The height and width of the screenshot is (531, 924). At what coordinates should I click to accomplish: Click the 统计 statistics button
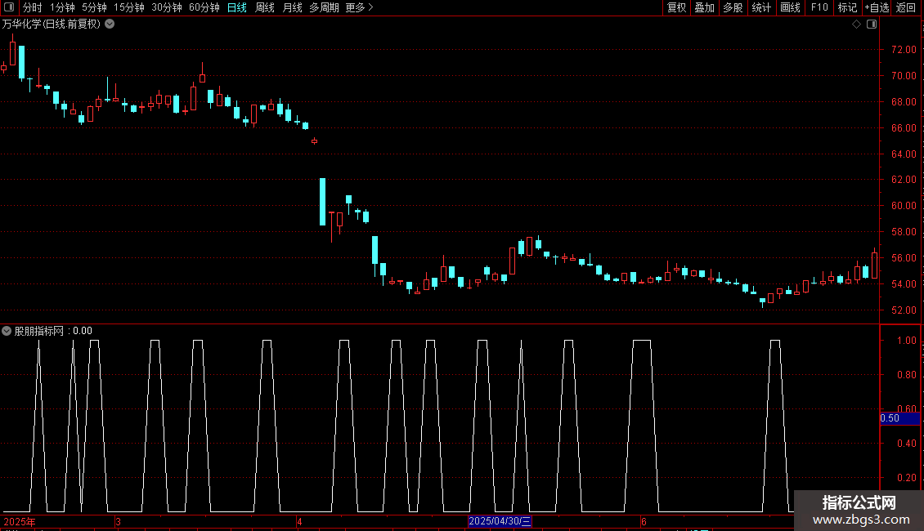click(761, 7)
